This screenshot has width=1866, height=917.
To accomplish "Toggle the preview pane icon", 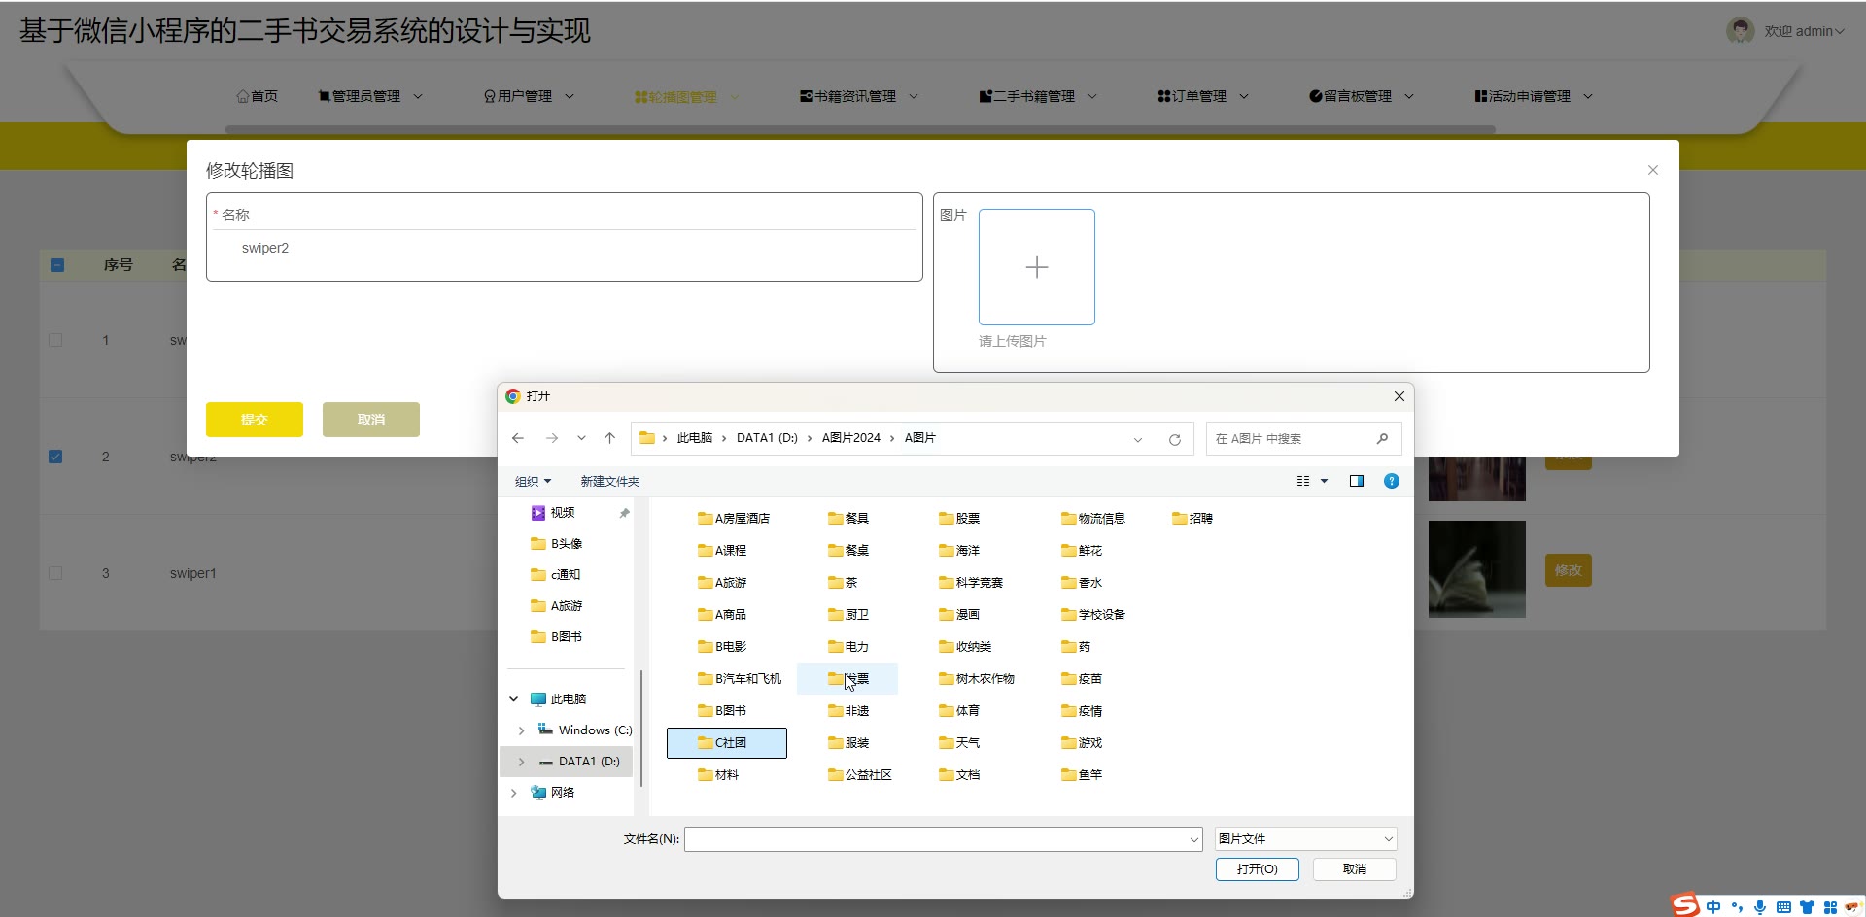I will pyautogui.click(x=1356, y=481).
